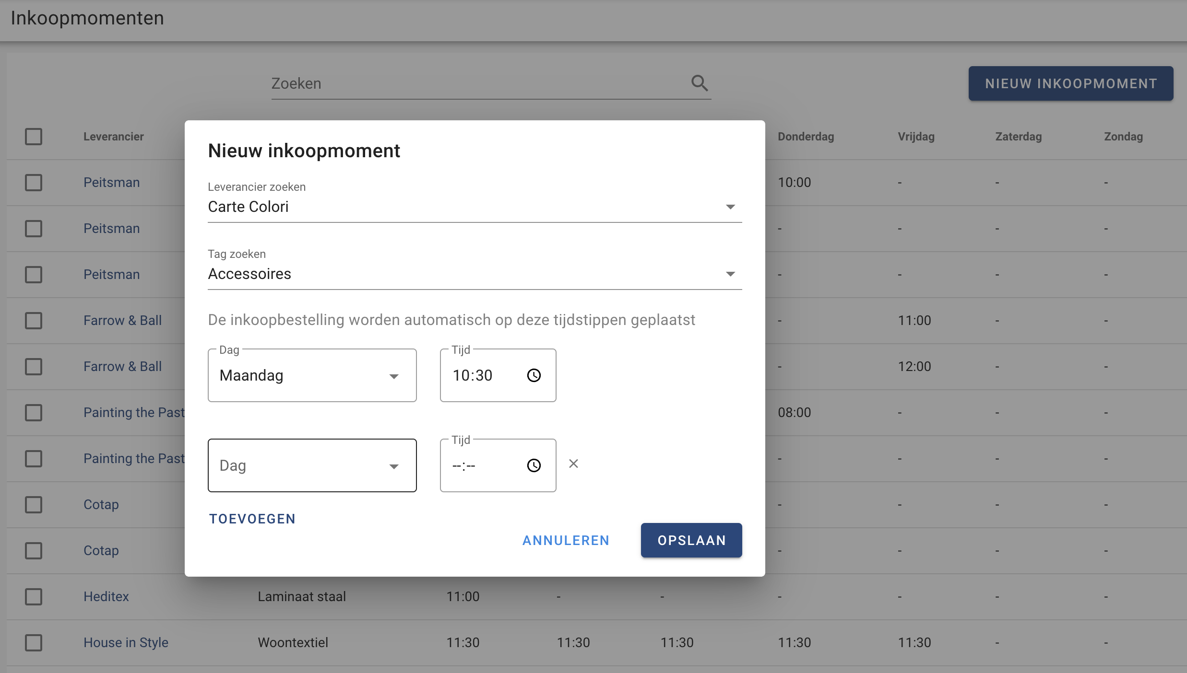Save with the Opslaan button
The width and height of the screenshot is (1187, 673).
691,540
